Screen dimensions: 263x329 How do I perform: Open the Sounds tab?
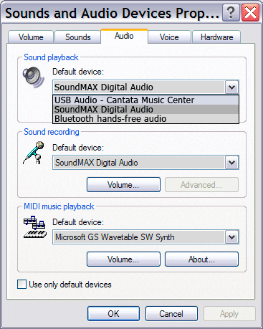tap(78, 37)
